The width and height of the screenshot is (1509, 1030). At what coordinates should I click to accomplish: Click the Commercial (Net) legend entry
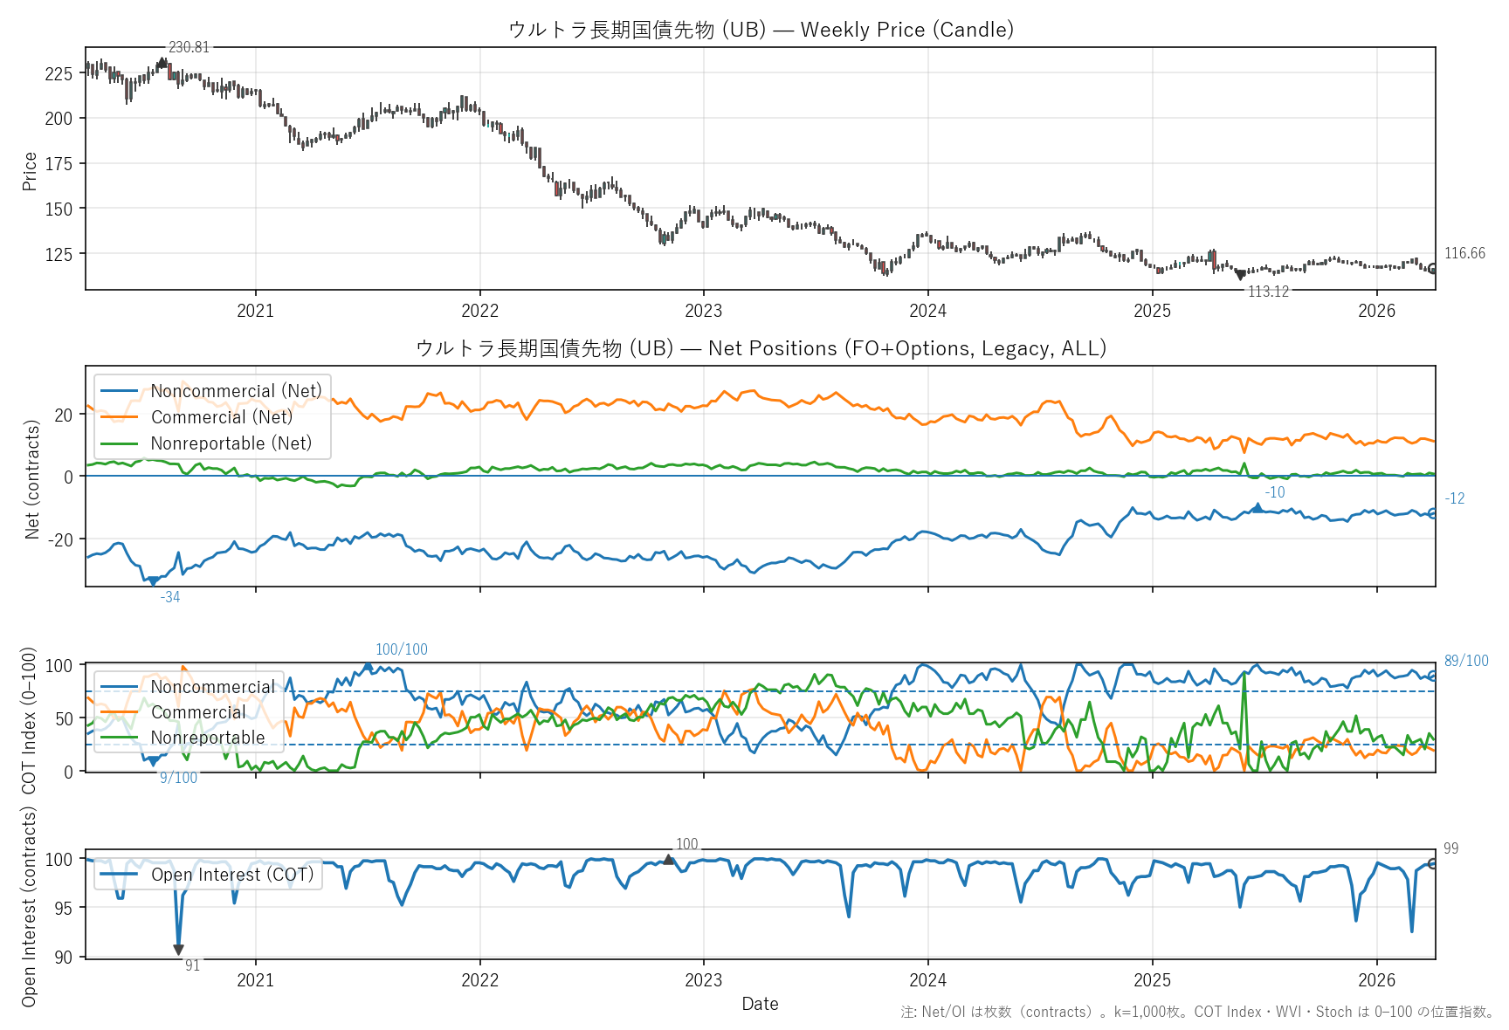coord(222,417)
